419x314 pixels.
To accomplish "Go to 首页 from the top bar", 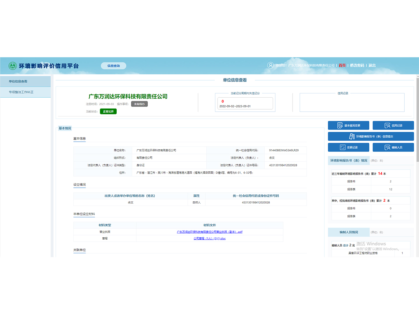I will tap(342, 65).
